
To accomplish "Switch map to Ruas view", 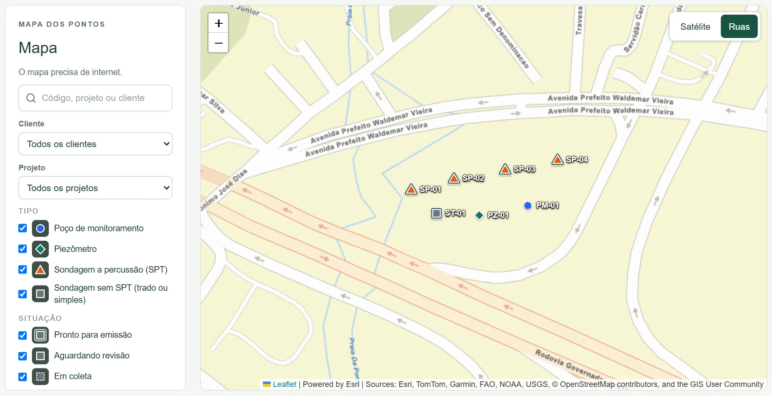I will (x=739, y=27).
